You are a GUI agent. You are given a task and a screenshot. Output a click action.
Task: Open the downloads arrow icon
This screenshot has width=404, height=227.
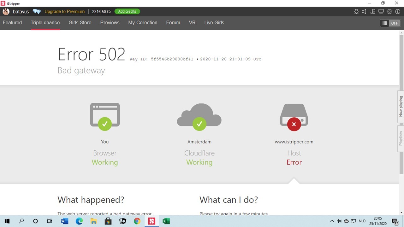(x=356, y=12)
